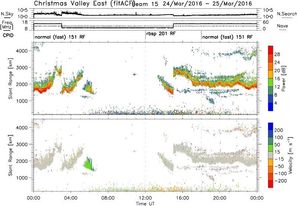Click the '08:00' time axis tick label

point(108,198)
